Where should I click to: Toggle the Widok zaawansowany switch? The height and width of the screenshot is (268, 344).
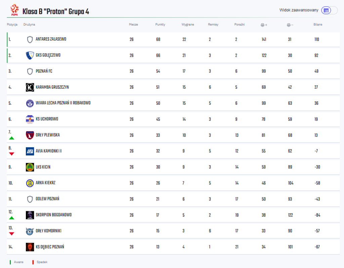(x=329, y=10)
